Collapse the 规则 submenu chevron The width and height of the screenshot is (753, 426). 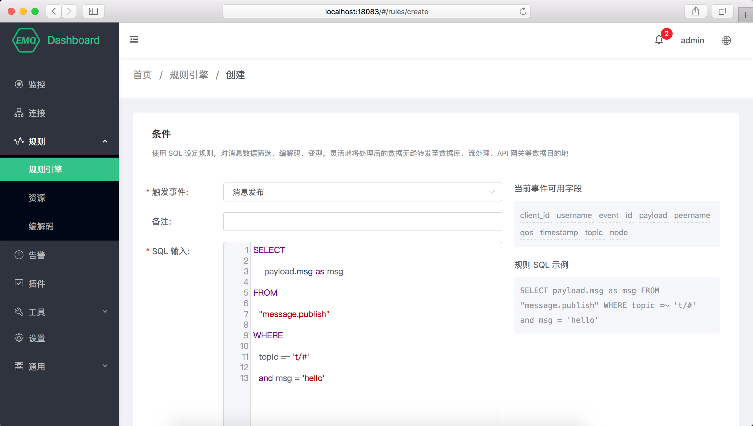pyautogui.click(x=105, y=141)
